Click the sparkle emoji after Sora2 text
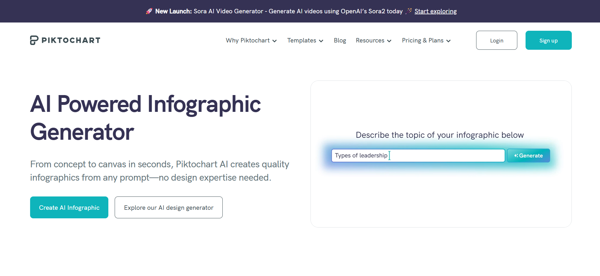Screen dimensions: 600x276 coord(408,11)
